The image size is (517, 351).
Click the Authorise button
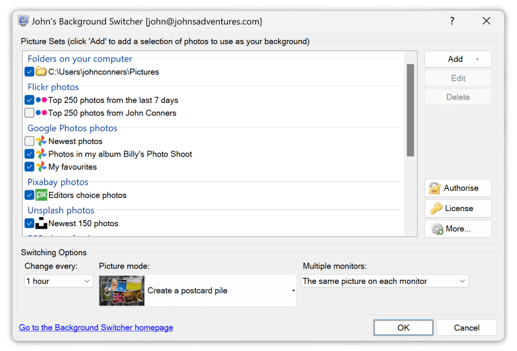(458, 188)
